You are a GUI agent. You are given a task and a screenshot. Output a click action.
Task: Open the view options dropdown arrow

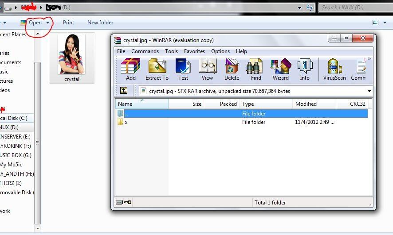pos(385,23)
